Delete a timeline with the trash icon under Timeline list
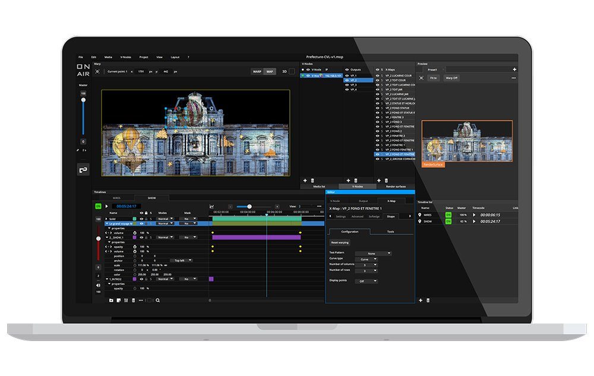This screenshot has height=376, width=594. click(x=428, y=300)
